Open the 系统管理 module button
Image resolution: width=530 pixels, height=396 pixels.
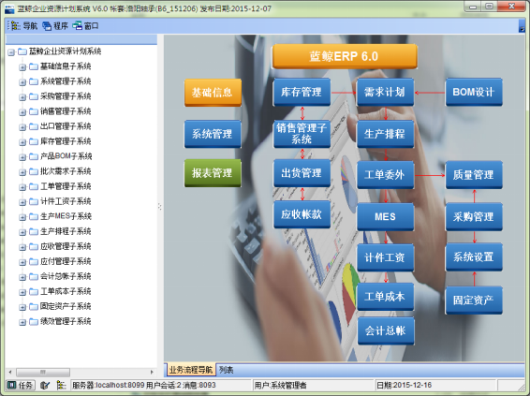[x=213, y=134]
